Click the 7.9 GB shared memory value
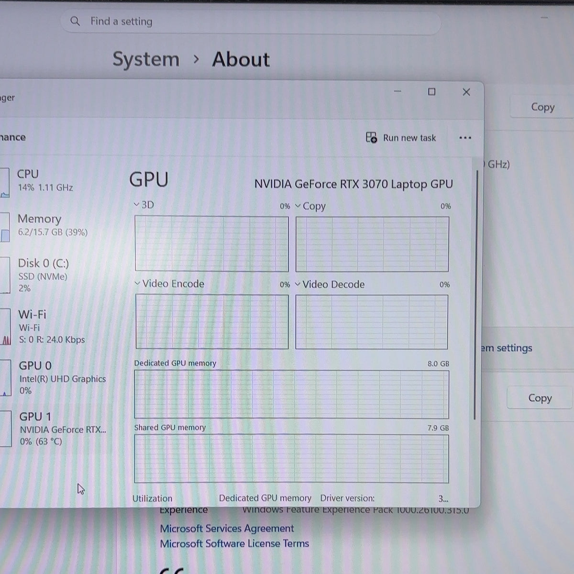The width and height of the screenshot is (574, 574). [438, 428]
